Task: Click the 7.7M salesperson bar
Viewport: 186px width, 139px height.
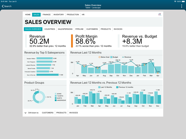Action: pos(44,65)
